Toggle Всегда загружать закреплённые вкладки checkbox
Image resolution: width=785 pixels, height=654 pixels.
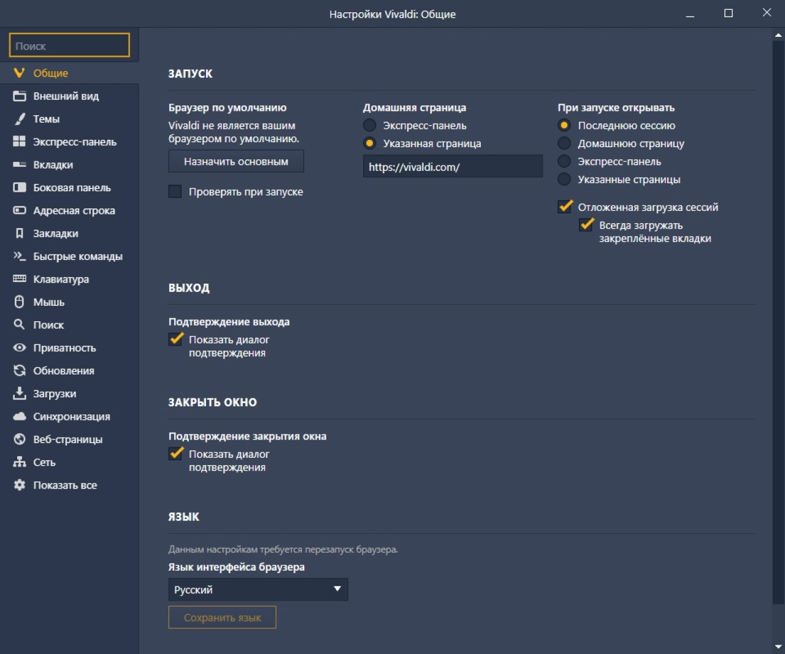[586, 225]
